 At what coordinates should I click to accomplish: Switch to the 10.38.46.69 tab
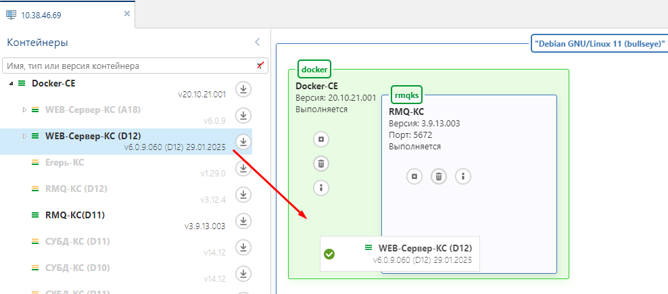[x=68, y=14]
